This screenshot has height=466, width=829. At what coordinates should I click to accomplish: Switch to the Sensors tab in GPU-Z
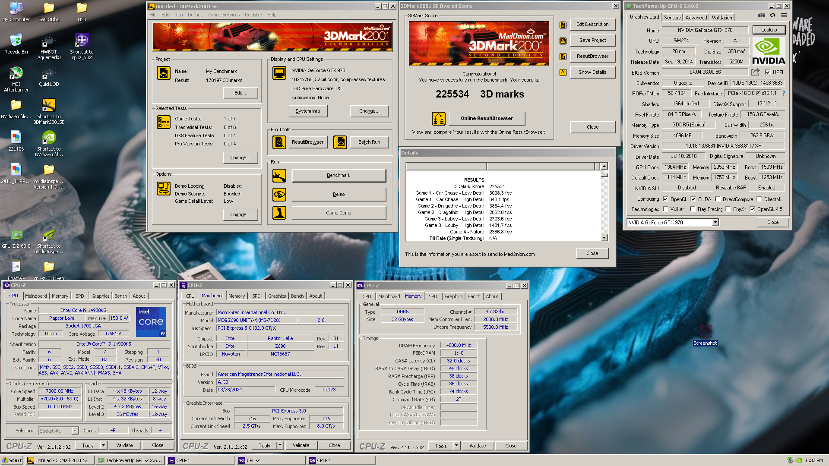pyautogui.click(x=672, y=18)
